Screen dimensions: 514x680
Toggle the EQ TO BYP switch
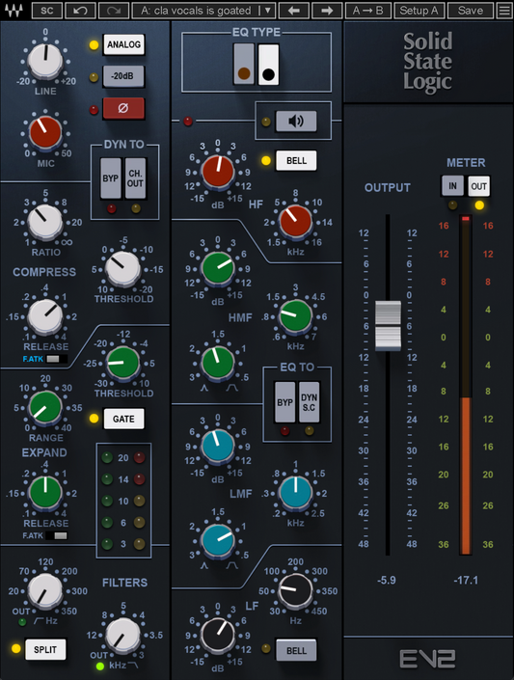pos(285,402)
